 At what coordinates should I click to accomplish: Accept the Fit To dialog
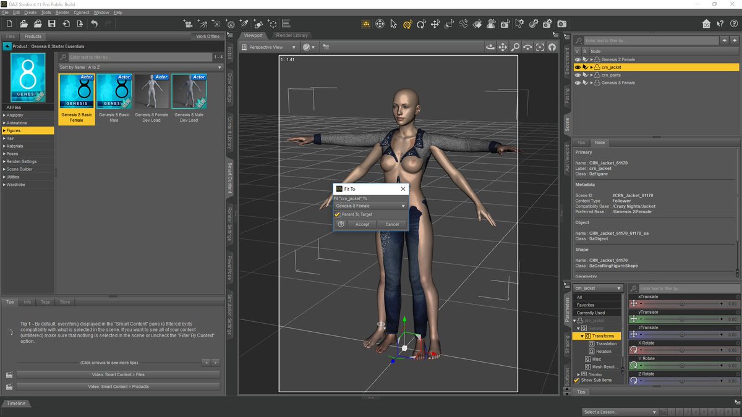click(362, 224)
